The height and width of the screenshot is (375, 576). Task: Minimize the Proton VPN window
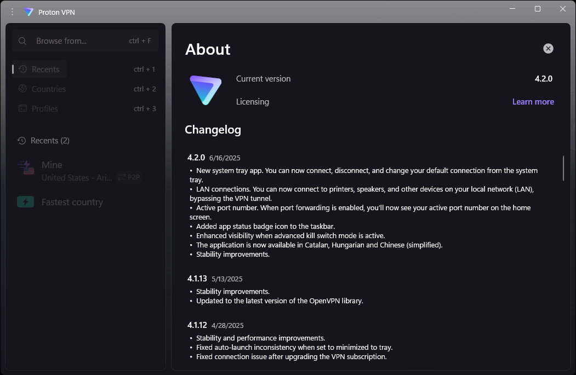click(512, 8)
